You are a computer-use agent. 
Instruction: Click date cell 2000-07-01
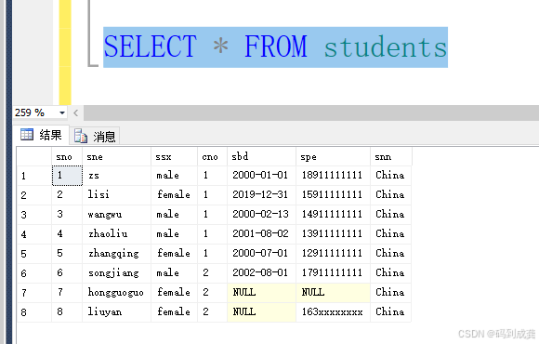click(x=261, y=254)
